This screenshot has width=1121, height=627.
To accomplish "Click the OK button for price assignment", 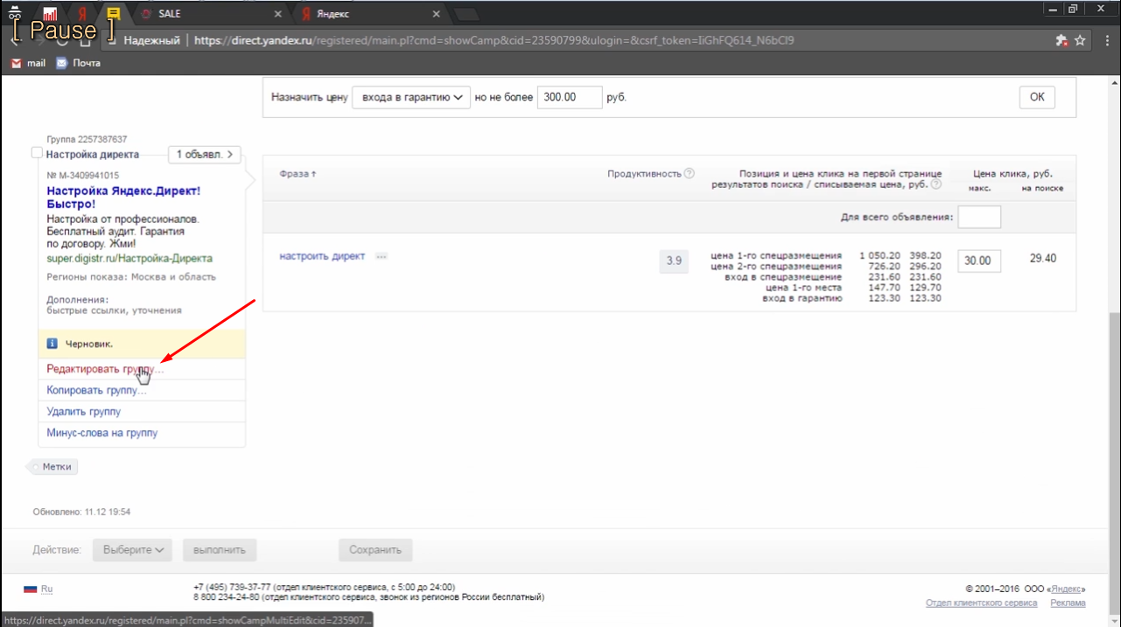I will [x=1037, y=97].
